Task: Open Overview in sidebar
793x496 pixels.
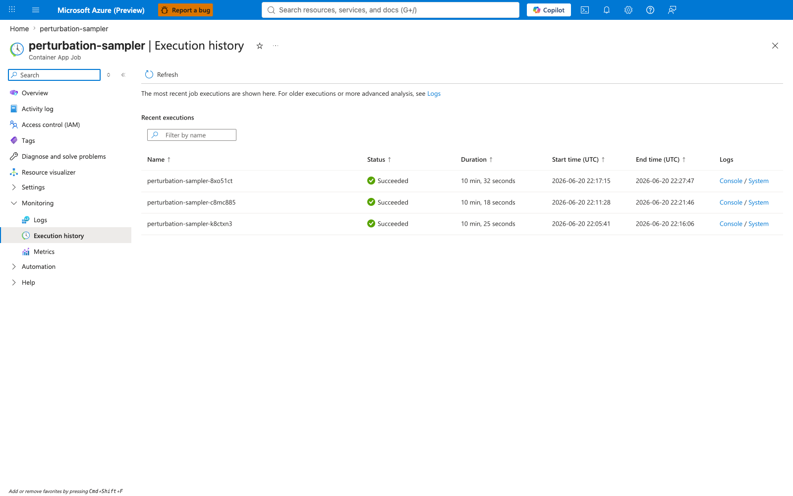Action: [x=35, y=93]
